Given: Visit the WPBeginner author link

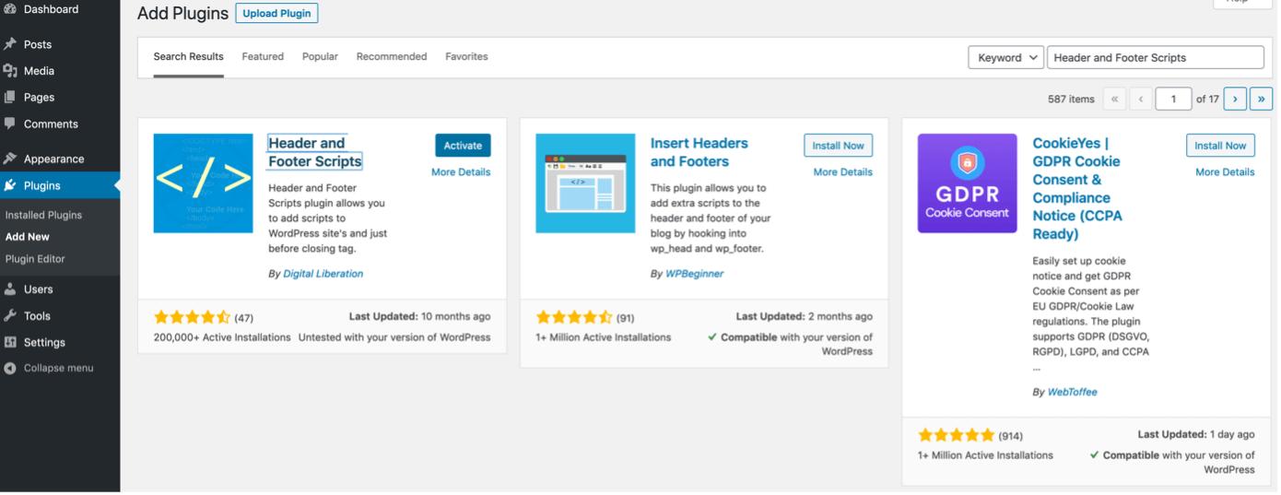Looking at the screenshot, I should tap(695, 274).
